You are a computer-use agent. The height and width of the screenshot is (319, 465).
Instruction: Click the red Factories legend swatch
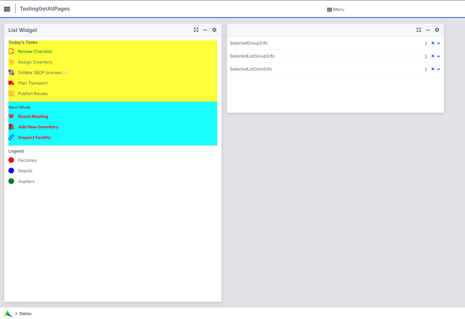coord(11,160)
